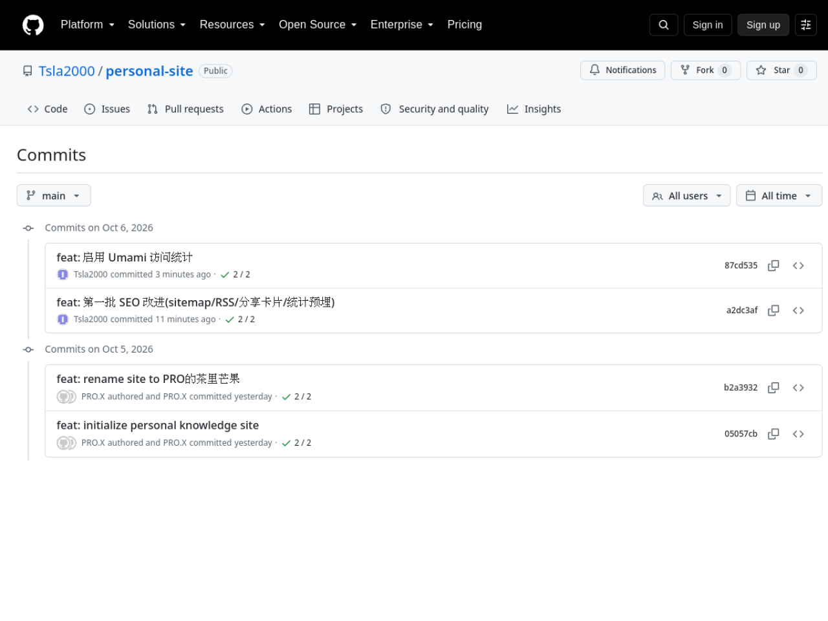Click the Pricing link

point(464,25)
